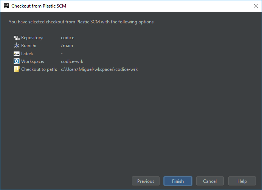Click the branch value '/main'
262x190 pixels.
67,46
